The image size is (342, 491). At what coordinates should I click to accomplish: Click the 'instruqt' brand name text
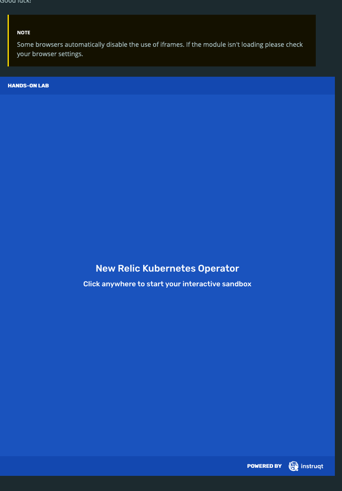312,466
